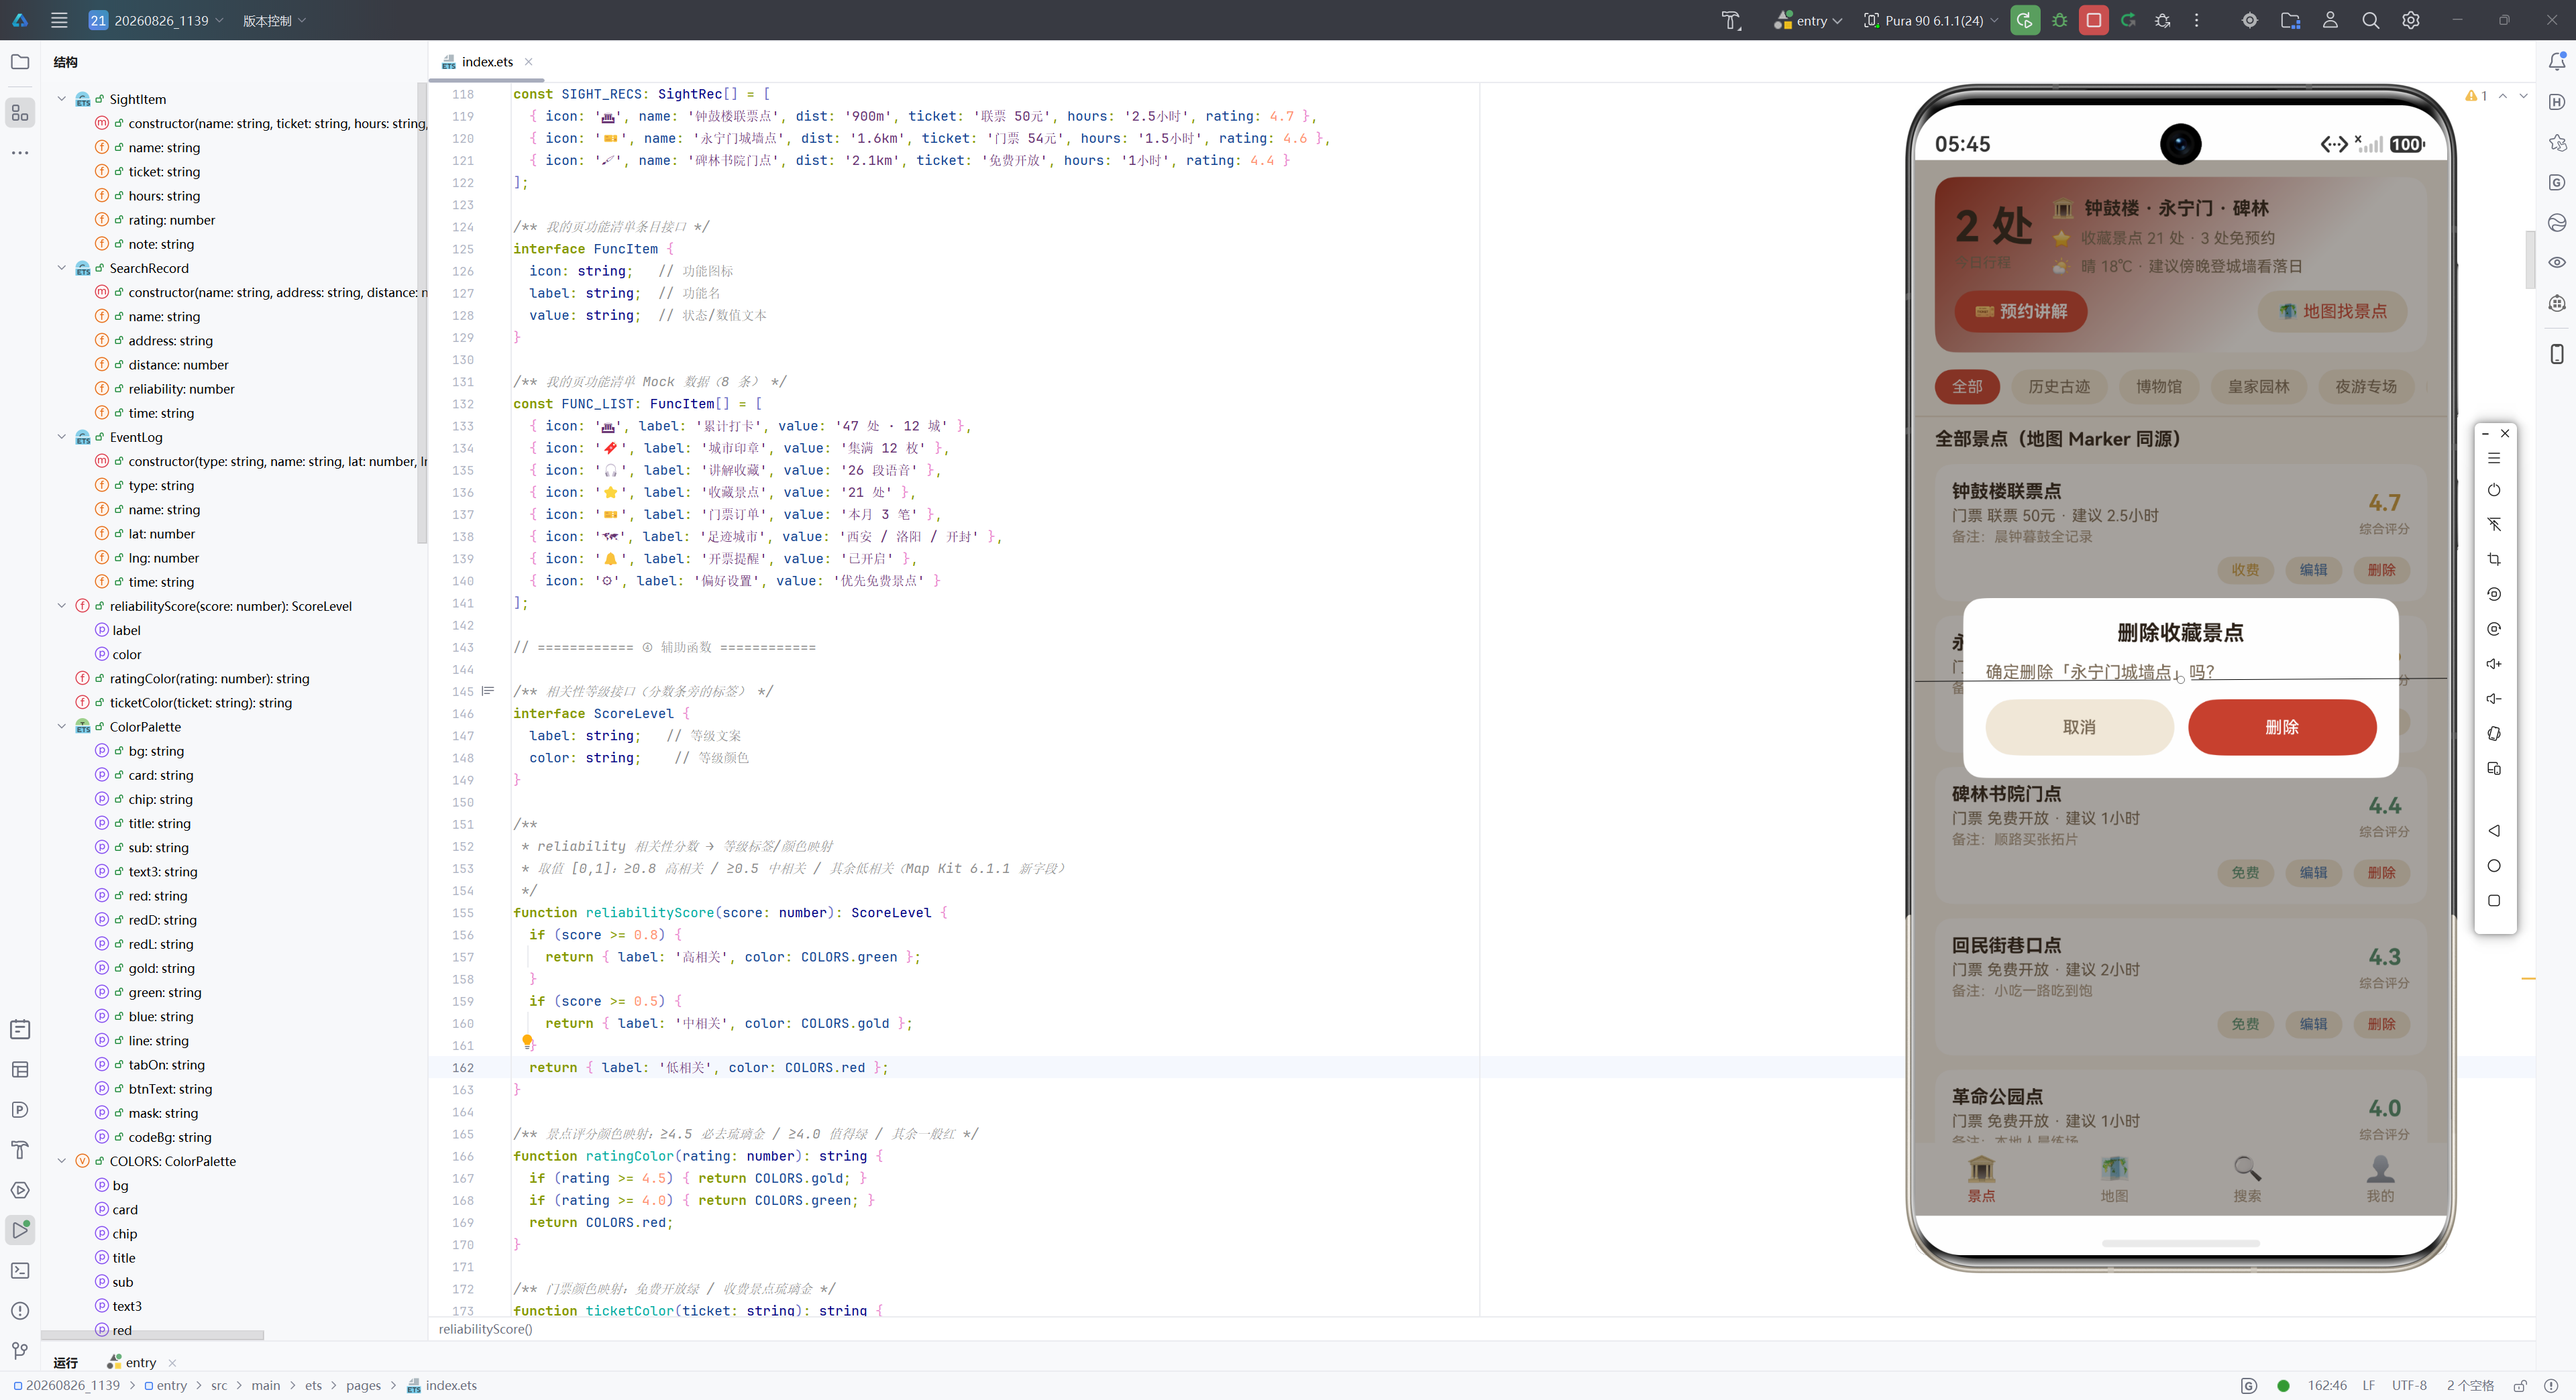Tap 免费 tag on 回民街巷口点 card
The image size is (2576, 1400).
(x=2245, y=1025)
